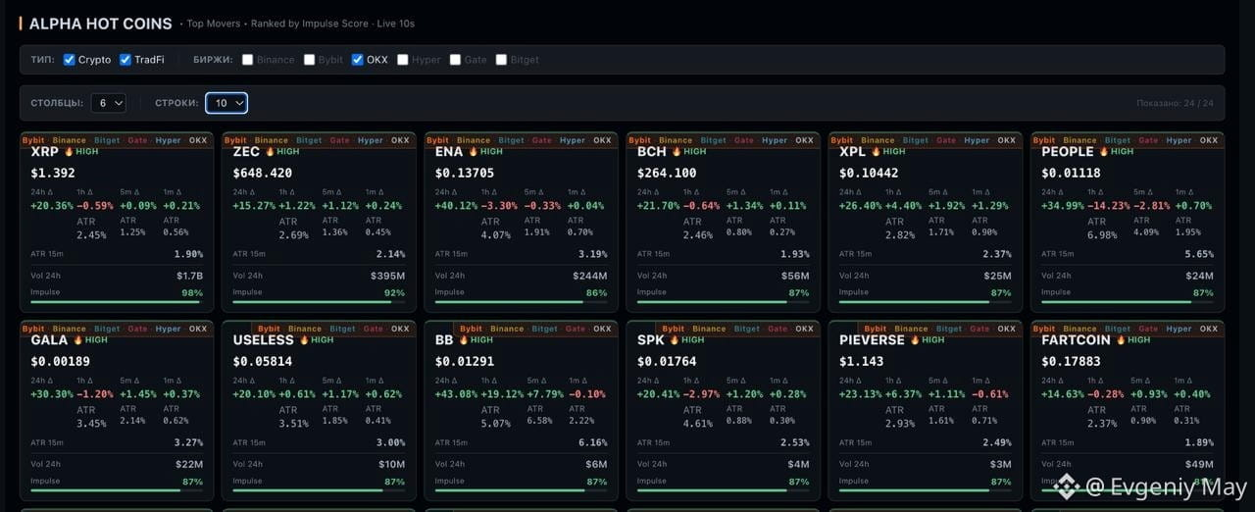Click the $0.10442 XPL price
The height and width of the screenshot is (512, 1255).
tap(869, 173)
